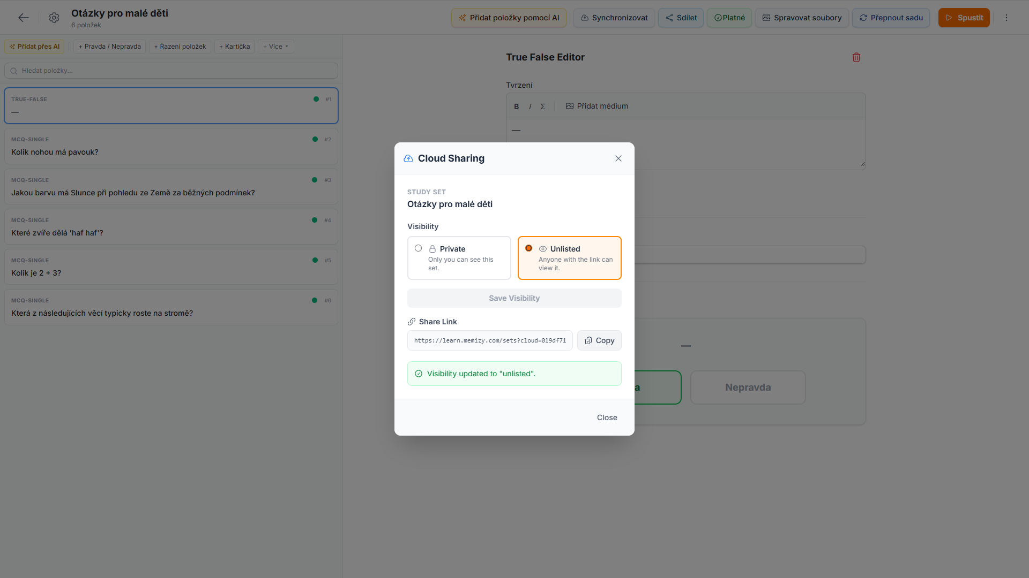Screen dimensions: 1029x578
Task: Start the set with Spustit button
Action: tap(964, 18)
